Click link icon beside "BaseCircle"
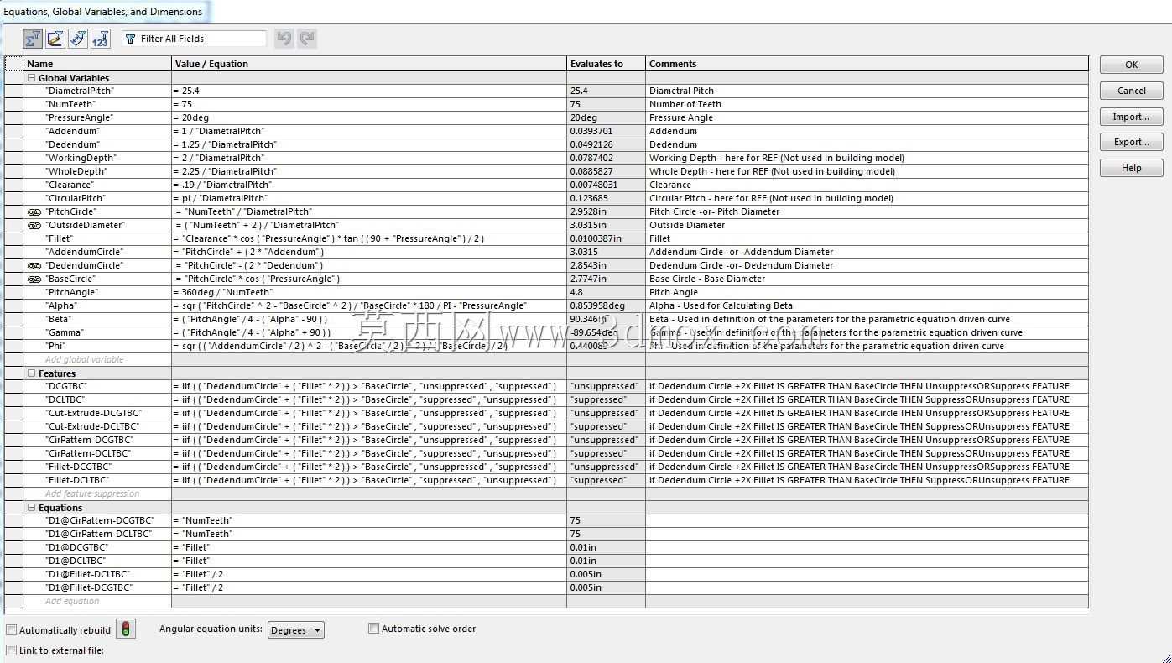Screen dimensions: 1172x663 click(34, 279)
